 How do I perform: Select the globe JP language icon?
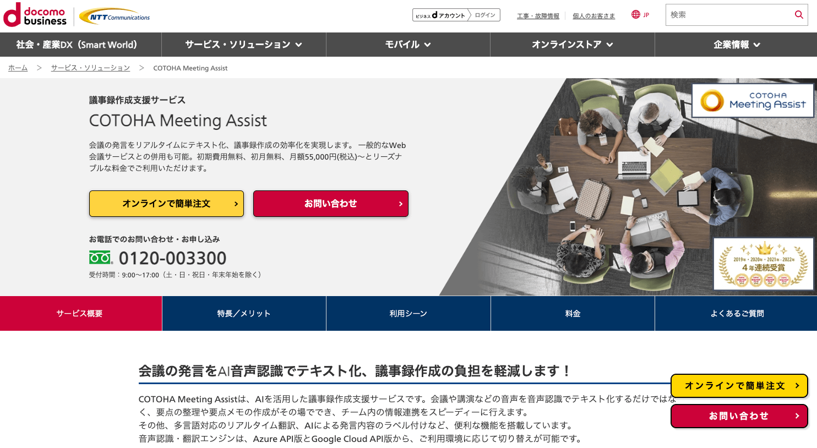tap(640, 15)
